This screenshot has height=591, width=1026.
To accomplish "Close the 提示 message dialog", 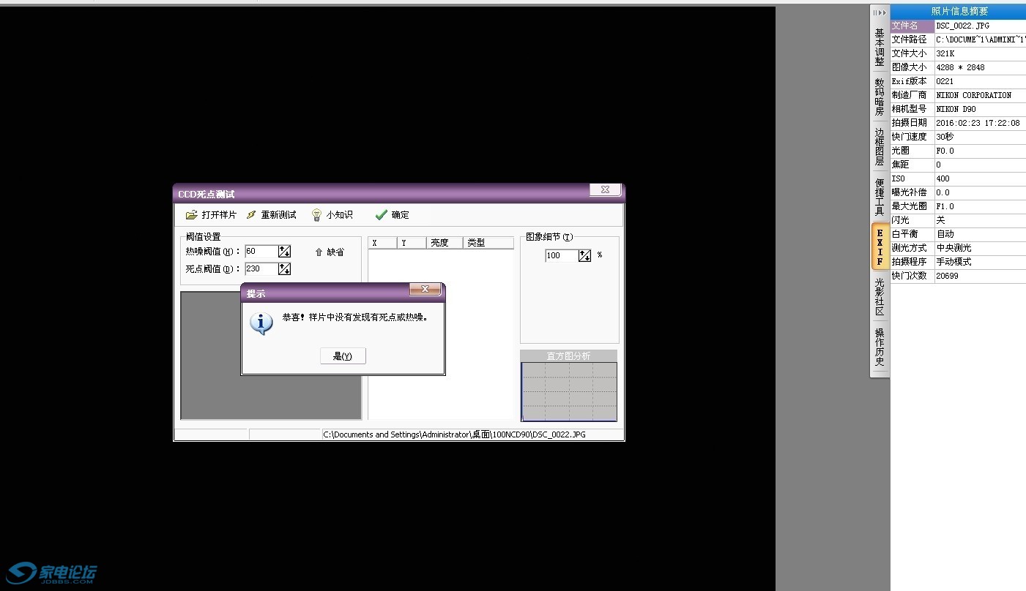I will tap(425, 290).
